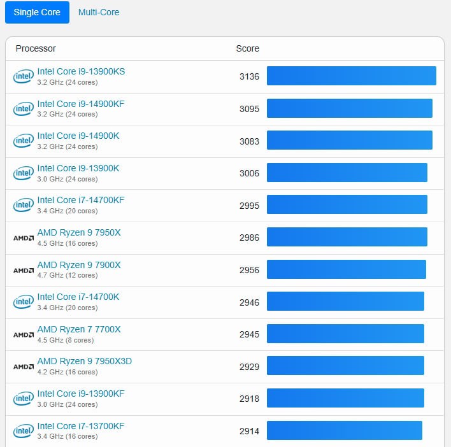Click the score bar for 3136
451x447 pixels.
(351, 76)
